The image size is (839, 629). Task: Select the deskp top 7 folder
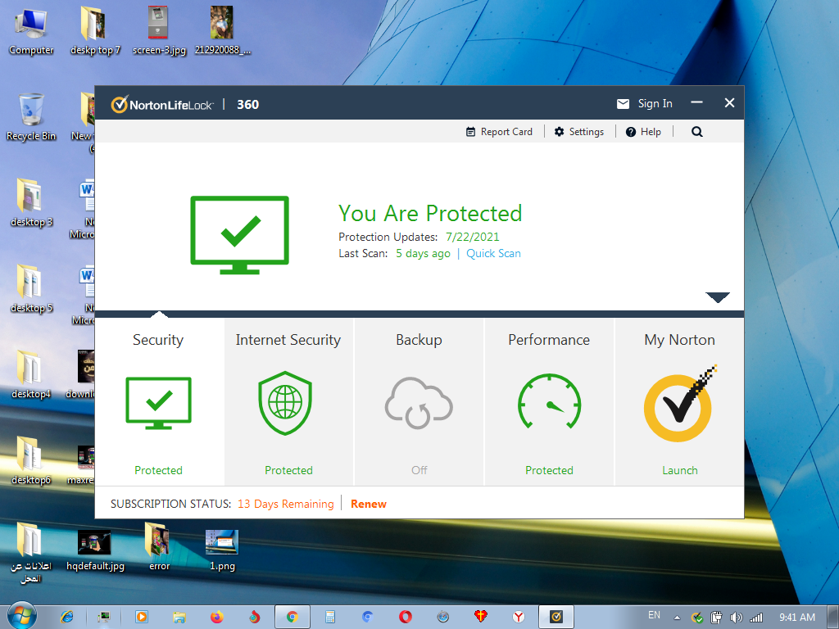(x=95, y=31)
